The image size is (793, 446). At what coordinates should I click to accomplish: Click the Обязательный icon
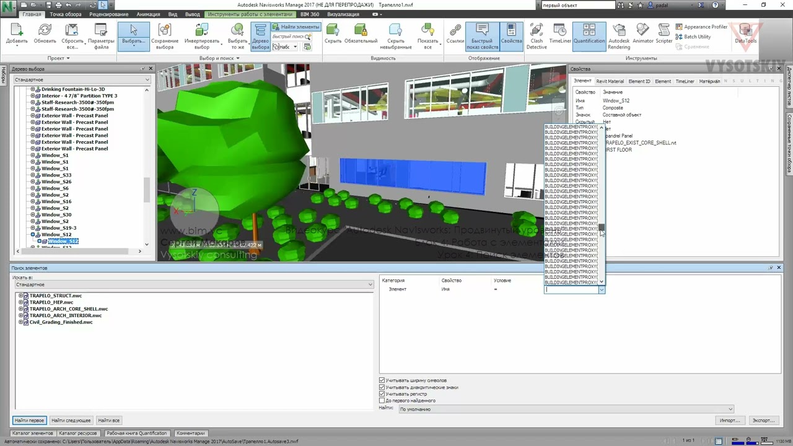[361, 35]
